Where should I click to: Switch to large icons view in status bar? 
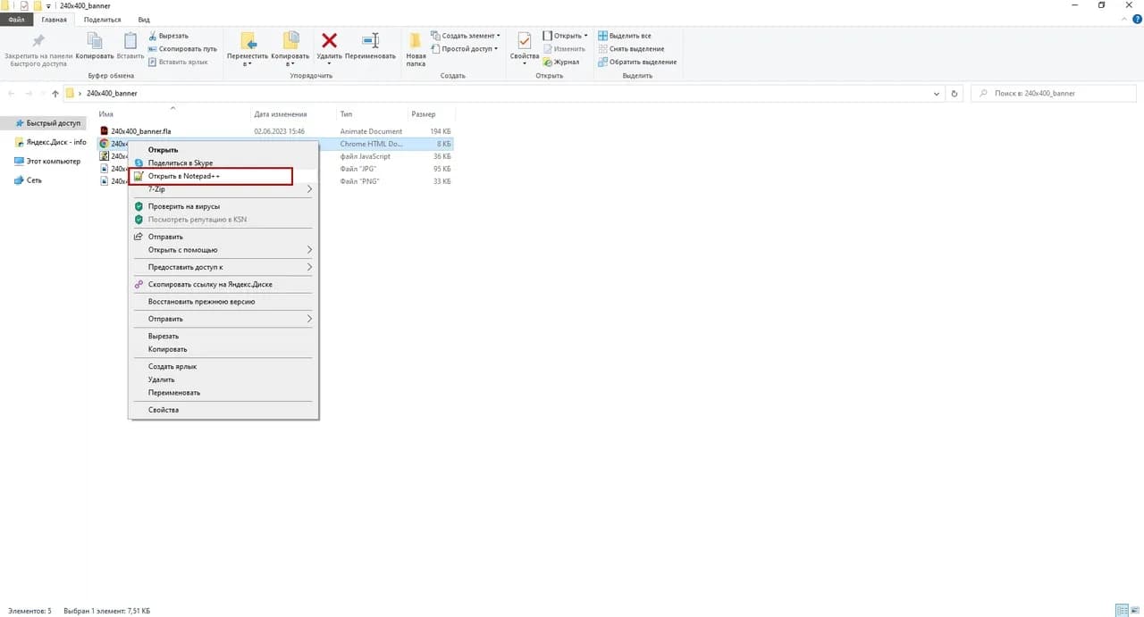pyautogui.click(x=1135, y=611)
